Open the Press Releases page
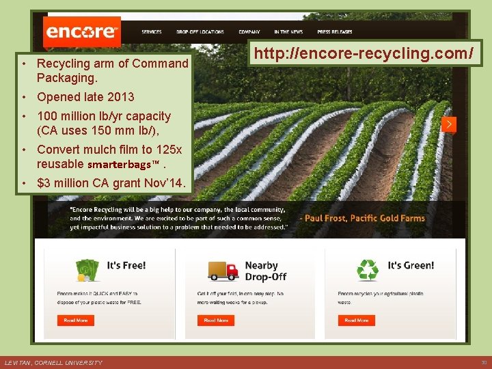 tap(335, 31)
